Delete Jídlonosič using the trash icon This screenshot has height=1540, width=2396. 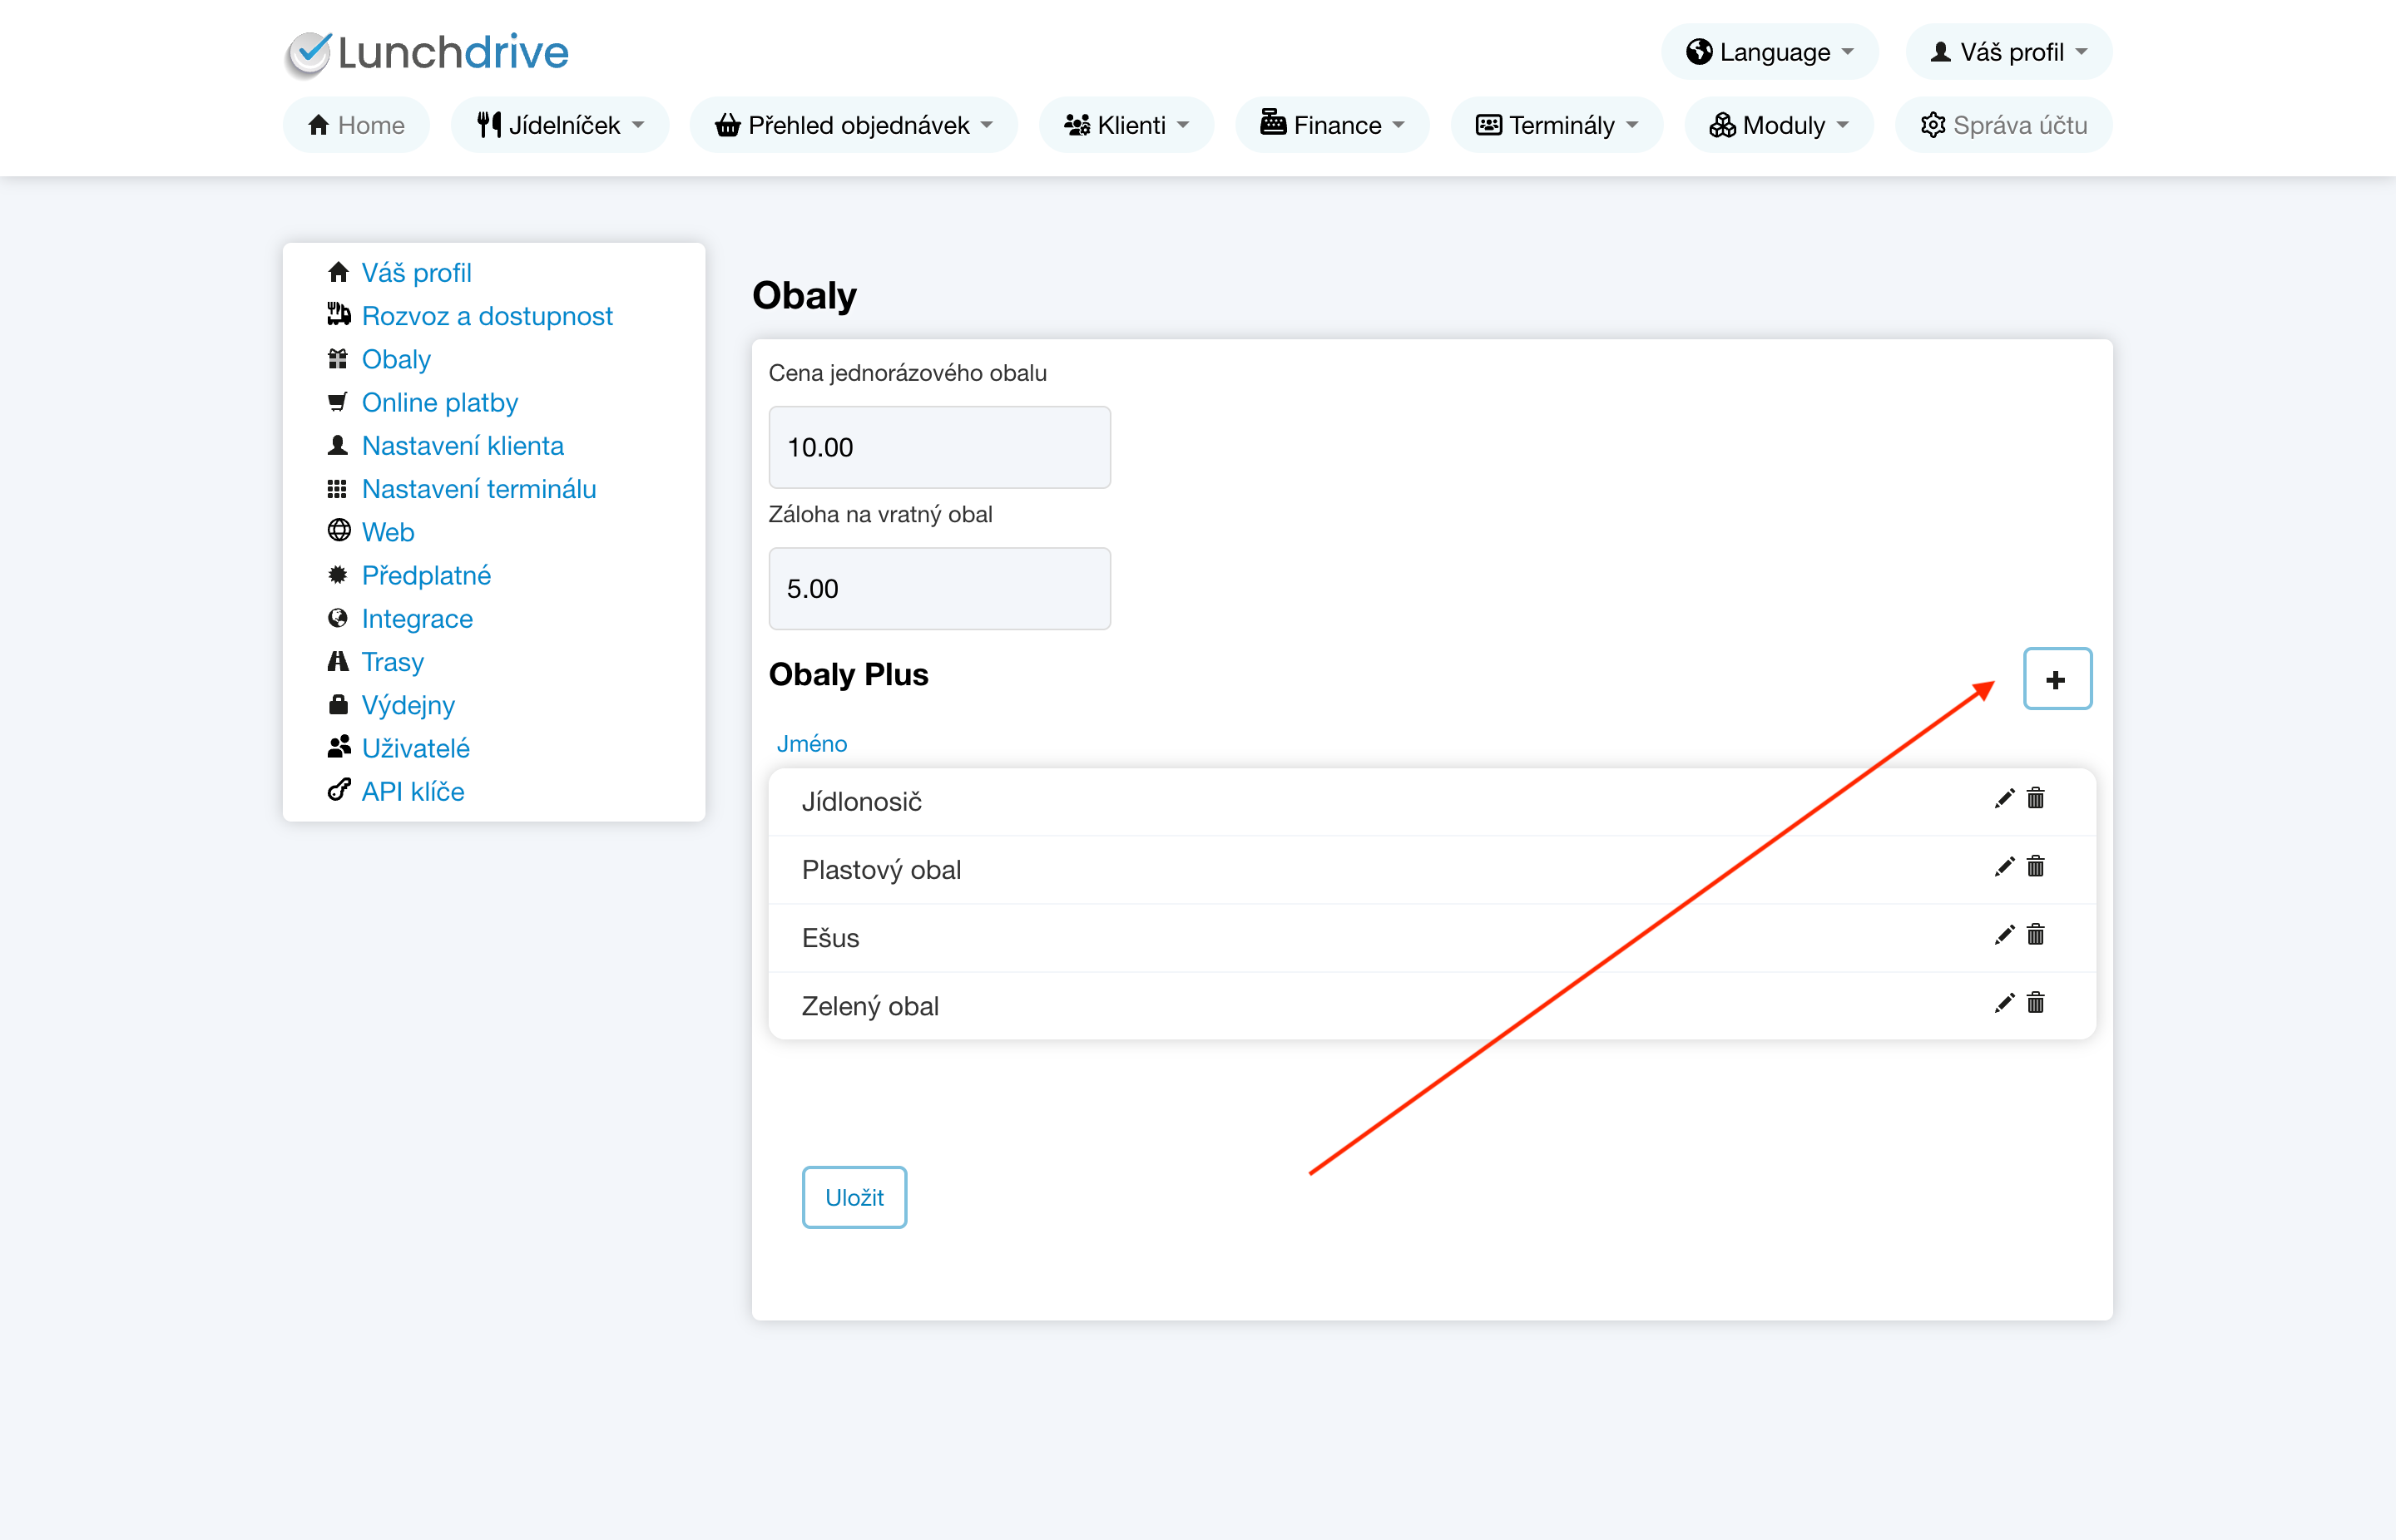[2035, 798]
